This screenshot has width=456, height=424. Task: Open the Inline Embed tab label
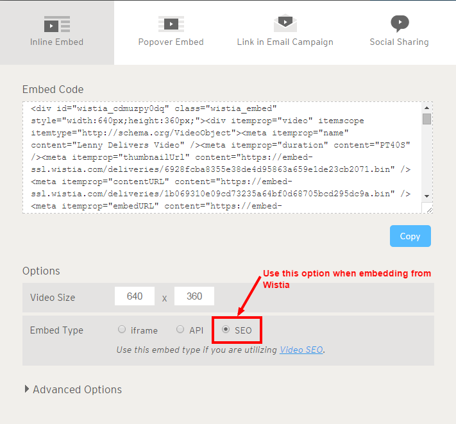(x=56, y=42)
